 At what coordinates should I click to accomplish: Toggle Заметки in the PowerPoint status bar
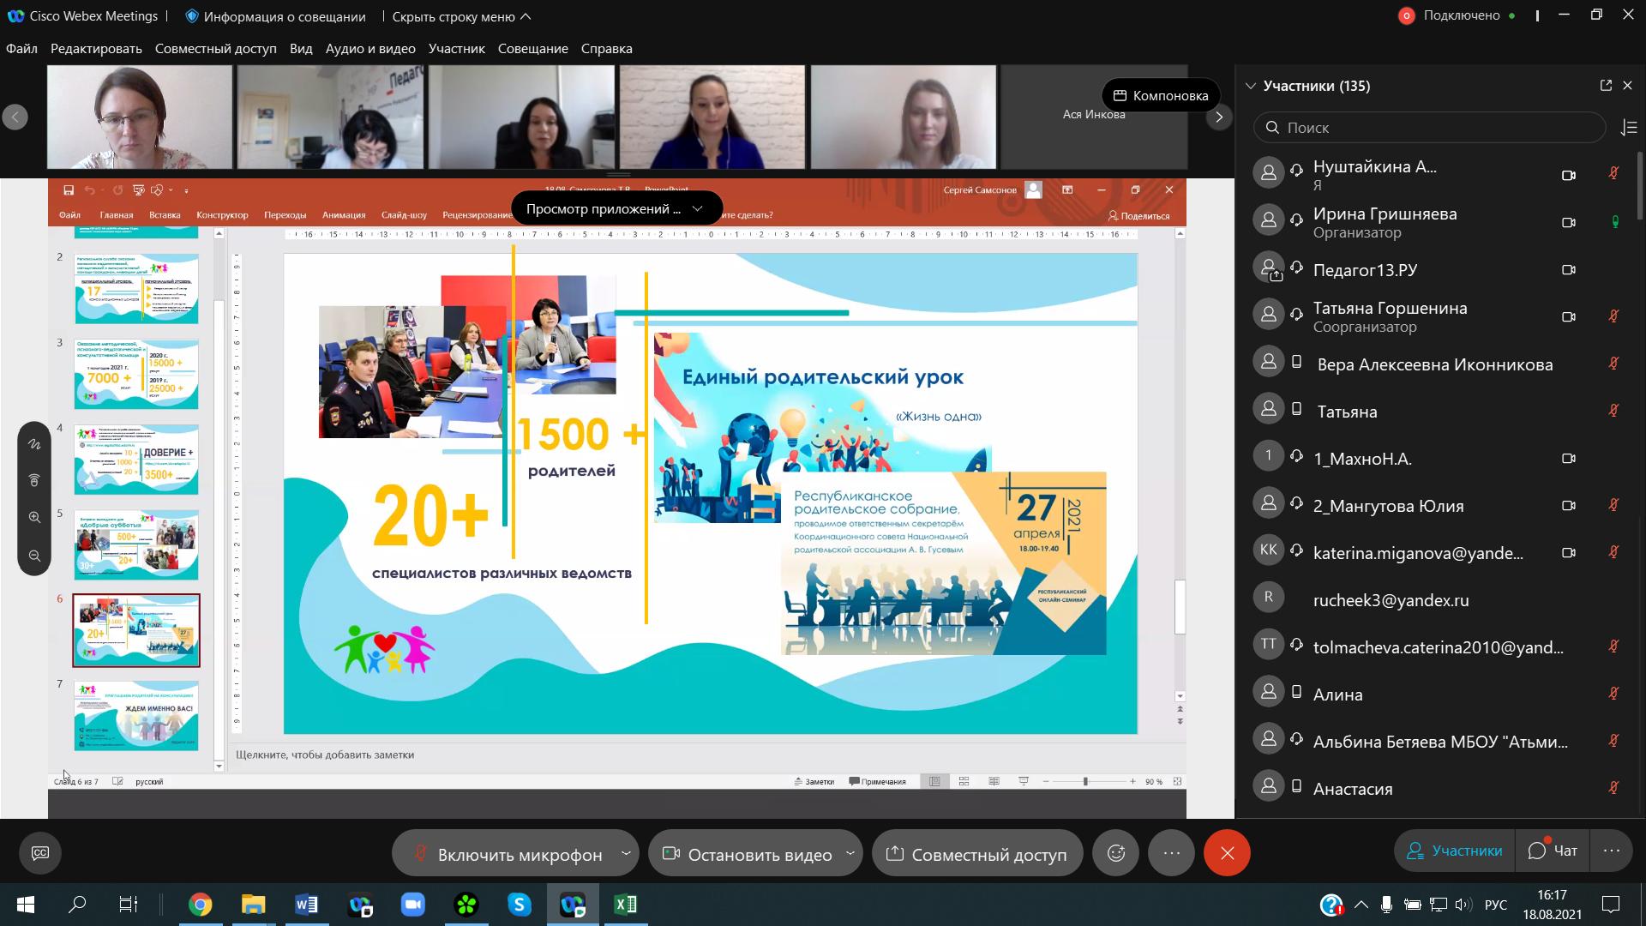[814, 781]
